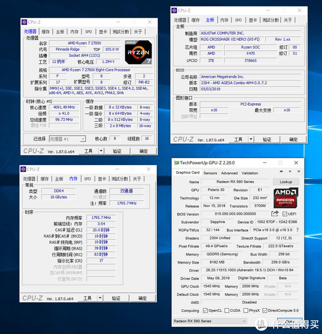Click the X470 southbridge field
This screenshot has height=334, width=322.
pyautogui.click(x=251, y=53)
